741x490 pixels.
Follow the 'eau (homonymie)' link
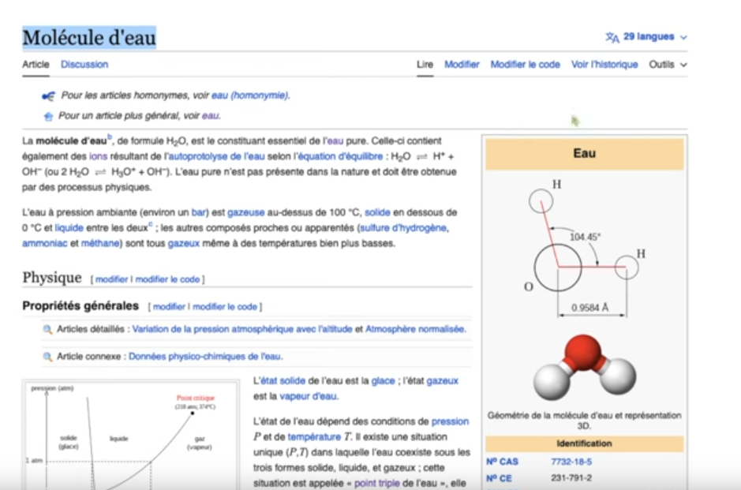249,95
